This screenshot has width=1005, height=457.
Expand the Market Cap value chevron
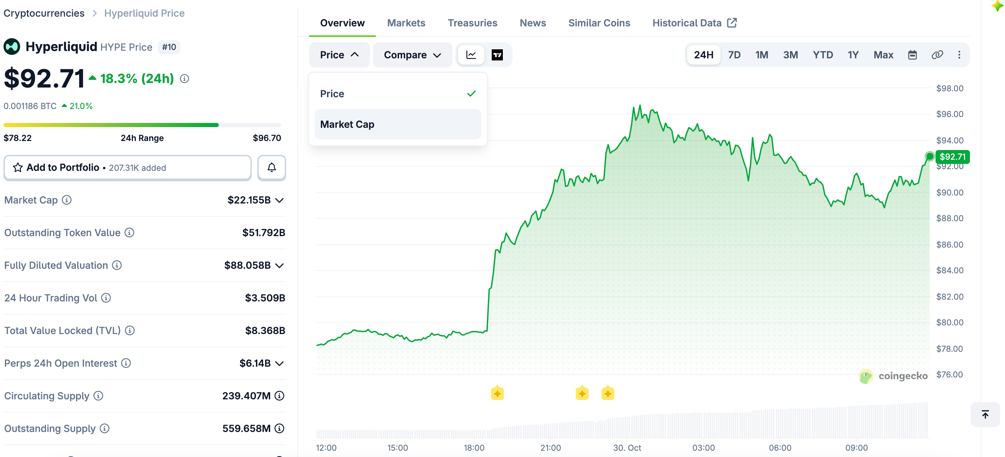coord(279,200)
